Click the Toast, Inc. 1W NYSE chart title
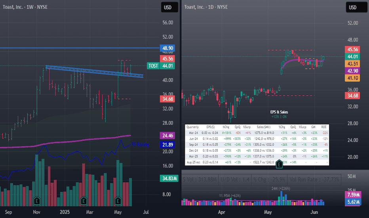The height and width of the screenshot is (218, 369). pyautogui.click(x=25, y=7)
